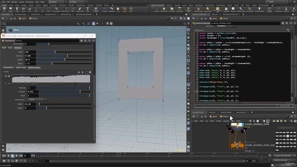Select the L-System shelf tool
The width and height of the screenshot is (297, 167).
pos(104,9)
